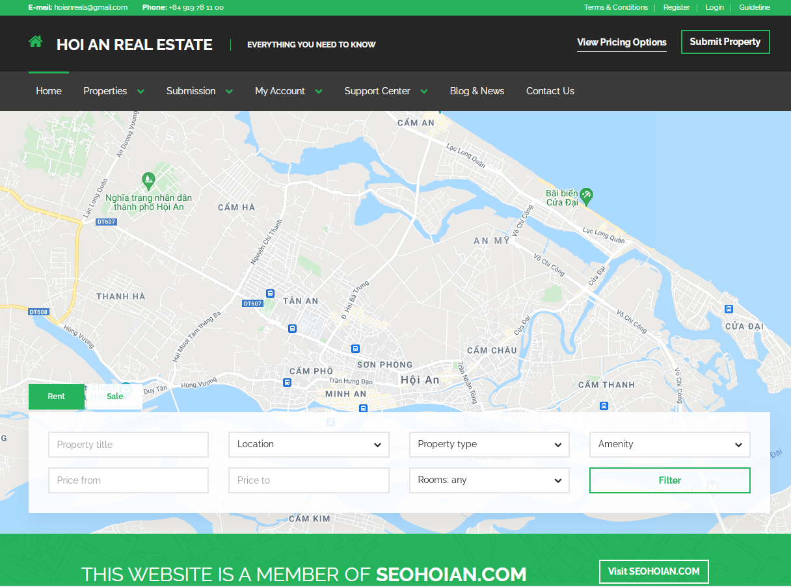The image size is (791, 587).
Task: Open the Property type dropdown
Action: [x=489, y=444]
